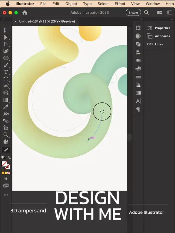
Task: Open the Pathfinder panel icon
Action: (138, 44)
